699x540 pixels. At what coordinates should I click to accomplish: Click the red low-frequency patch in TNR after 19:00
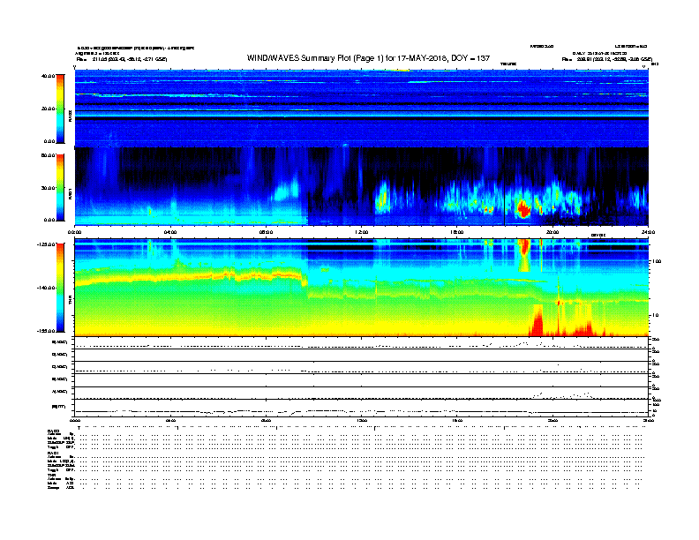(537, 321)
